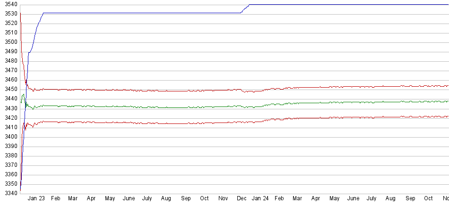449x205 pixels.
Task: Click the Jan 23 label on x-axis
Action: [36, 199]
